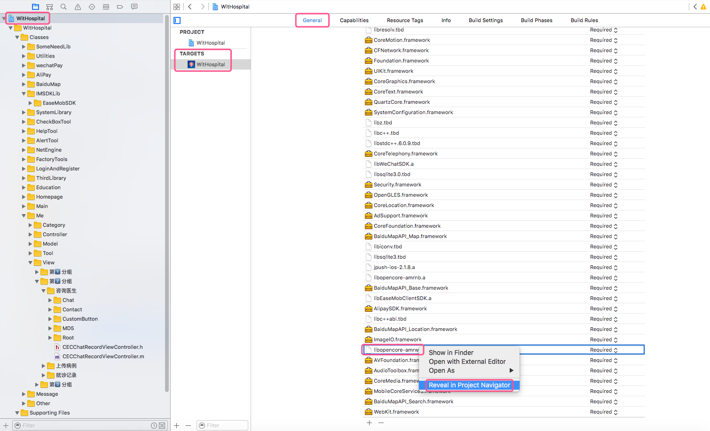The width and height of the screenshot is (710, 431).
Task: Switch to the General tab
Action: [312, 20]
